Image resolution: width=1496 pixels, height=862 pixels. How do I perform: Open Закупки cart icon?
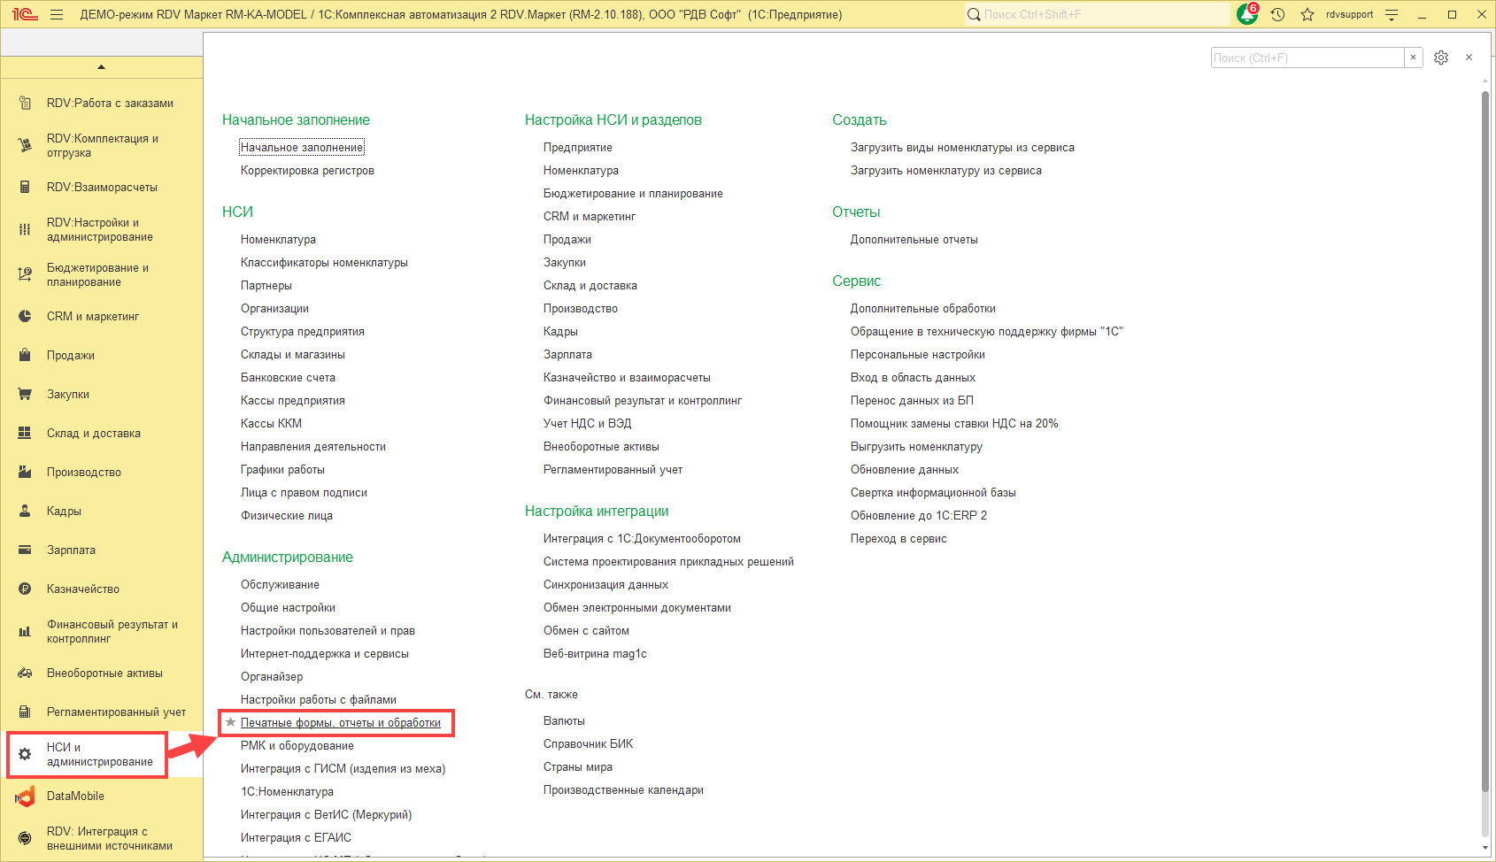[25, 395]
